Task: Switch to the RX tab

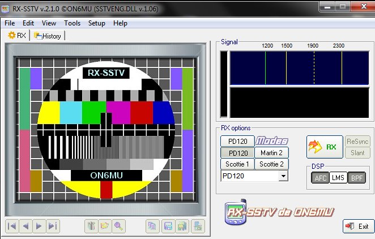Action: click(17, 35)
